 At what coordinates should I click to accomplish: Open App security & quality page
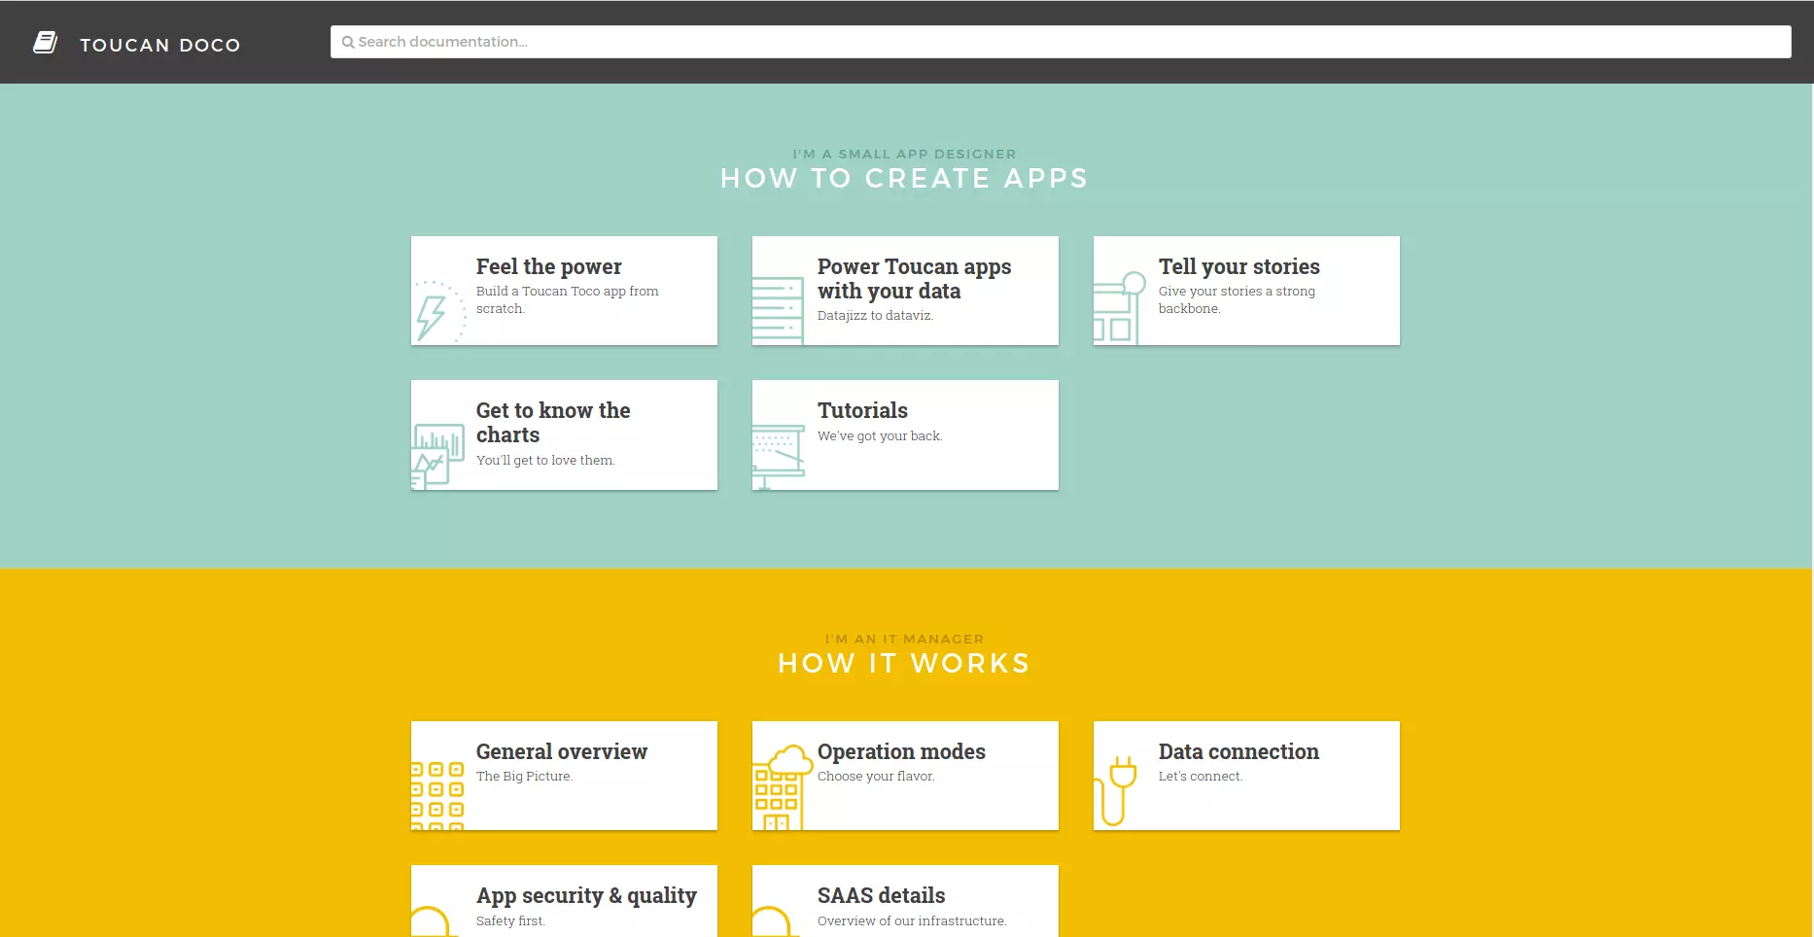point(585,895)
